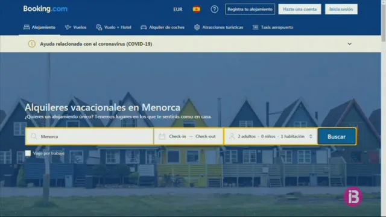Screen dimensions: 386x217
Task: Enable the Viajo por trabajo checkbox
Action: click(28, 153)
